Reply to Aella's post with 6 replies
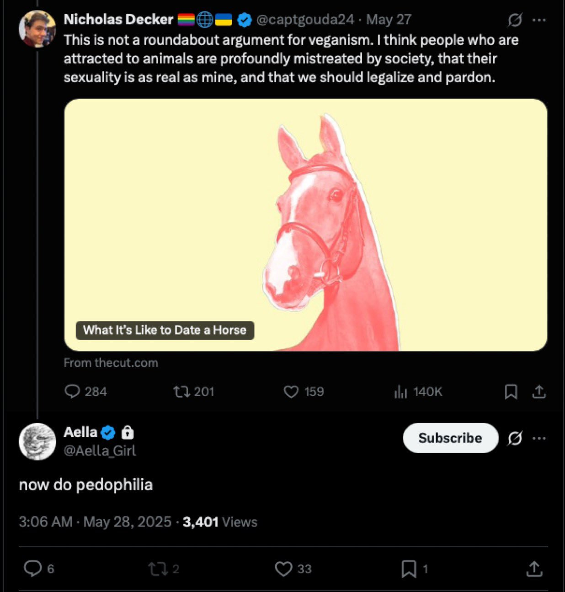The height and width of the screenshot is (592, 565). tap(39, 569)
